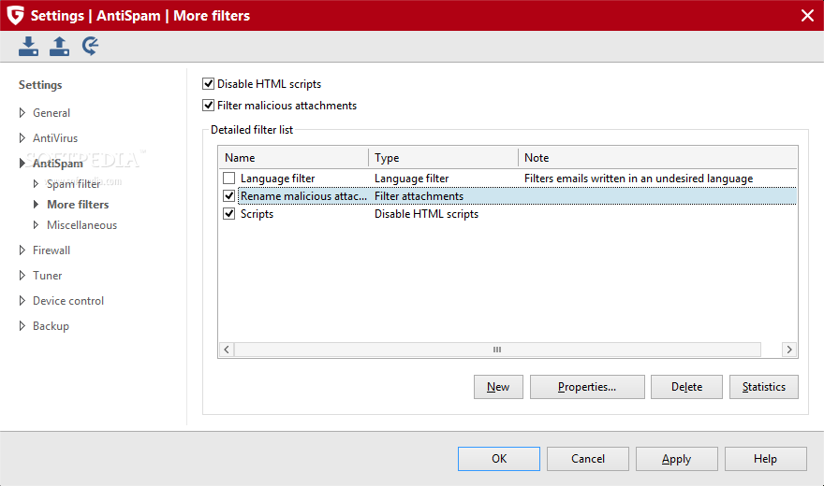The width and height of the screenshot is (824, 486).
Task: Toggle the Filter malicious attachments checkbox
Action: (x=208, y=106)
